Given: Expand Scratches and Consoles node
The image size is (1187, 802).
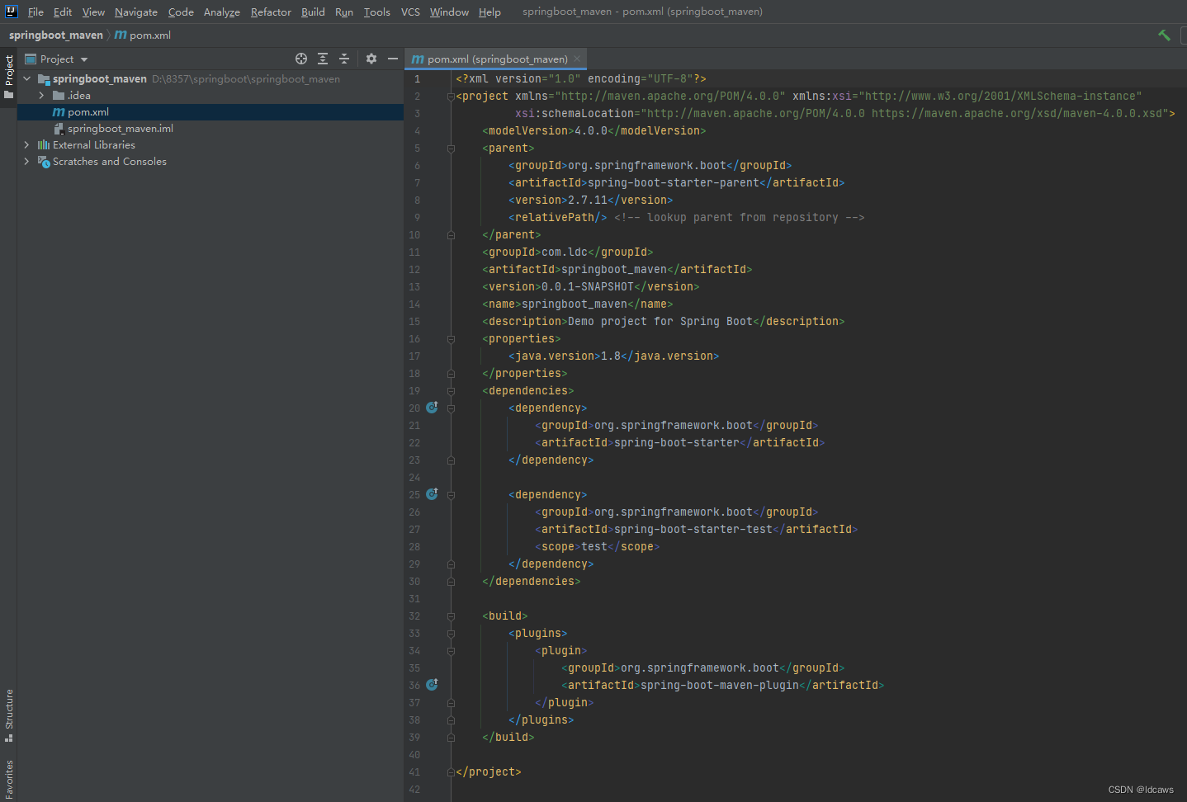Looking at the screenshot, I should (x=27, y=162).
